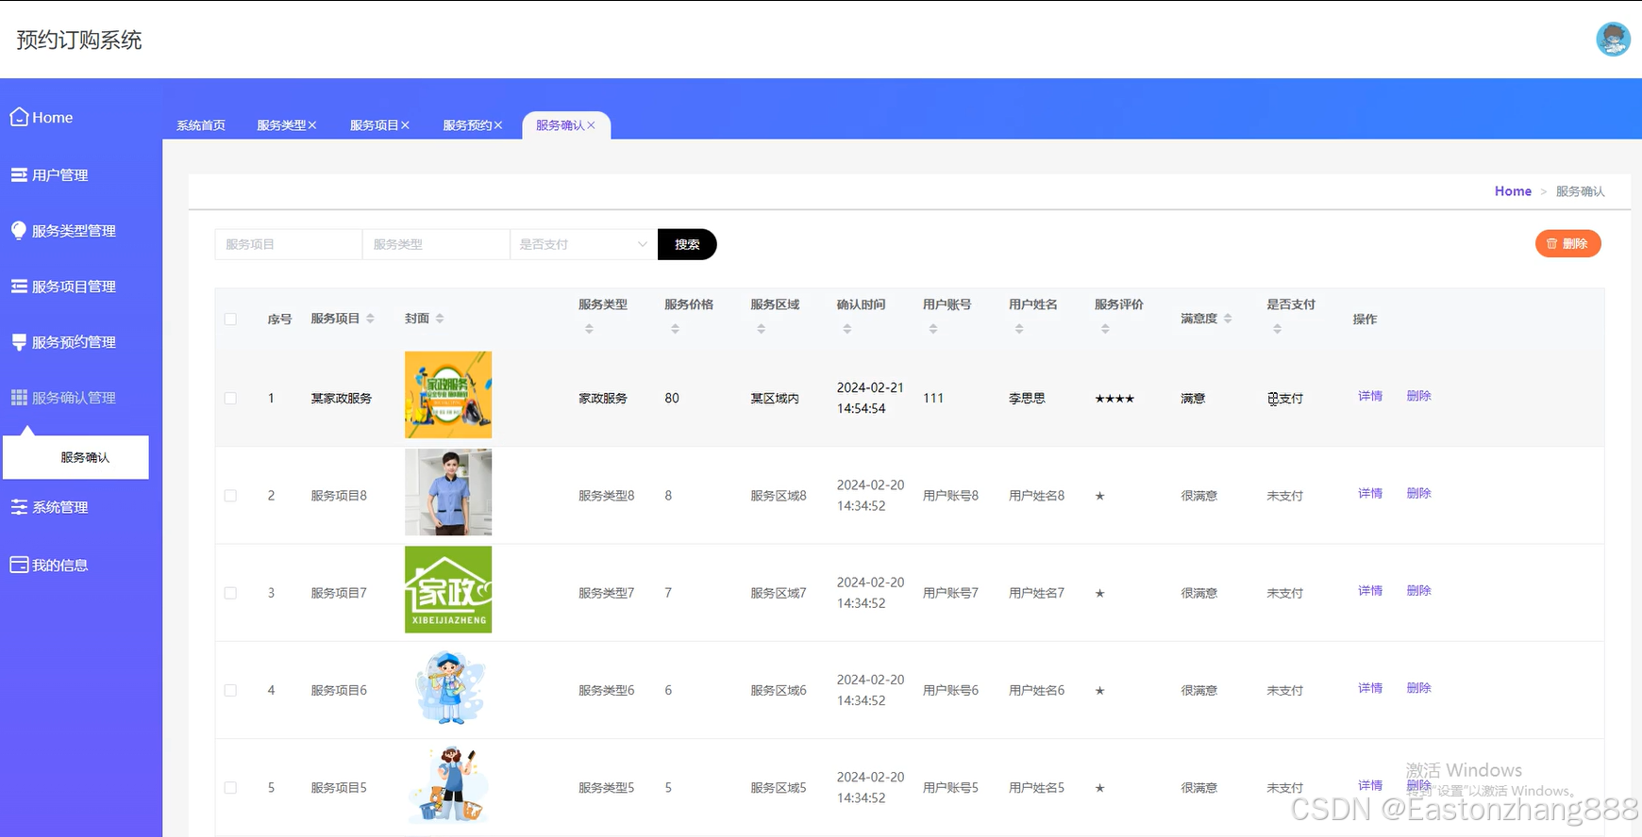
Task: Switch to the 系统首页 tab
Action: click(201, 125)
